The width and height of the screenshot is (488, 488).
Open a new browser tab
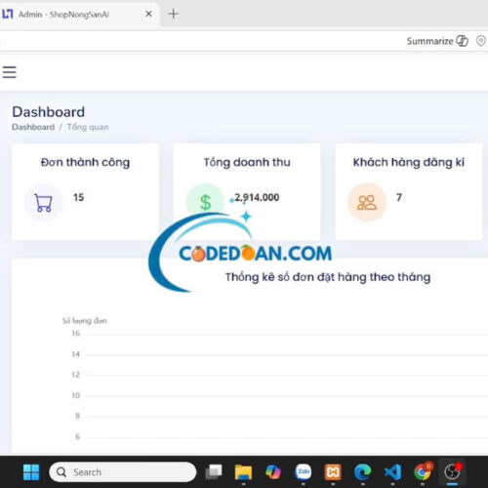[x=173, y=14]
